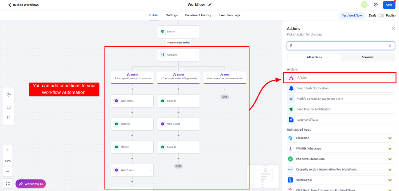Add a sticky note to canvas
Screen dimensions: 399x191
8,118
